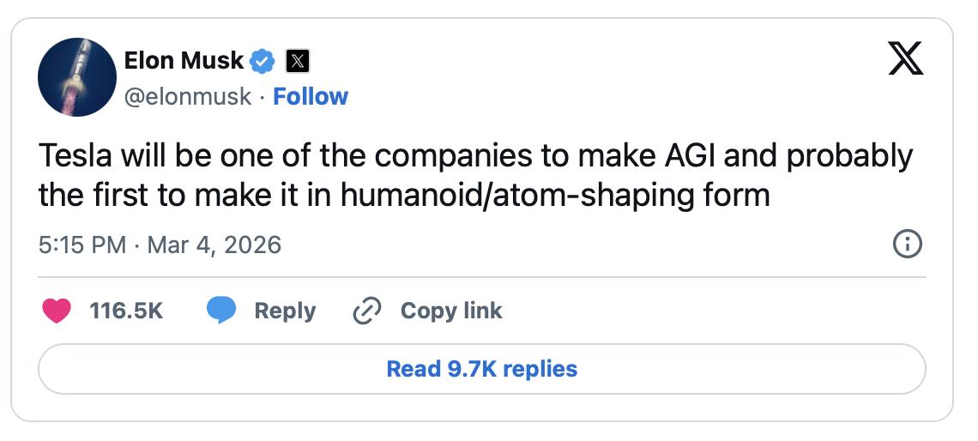Click the word Tesla in the tweet
Screen dimensions: 978x441
70,157
